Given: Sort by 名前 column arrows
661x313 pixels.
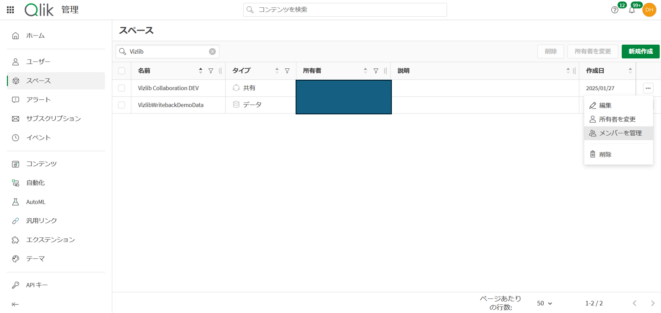Looking at the screenshot, I should coord(201,71).
